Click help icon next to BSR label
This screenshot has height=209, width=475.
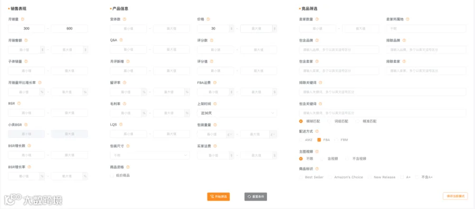click(19, 103)
